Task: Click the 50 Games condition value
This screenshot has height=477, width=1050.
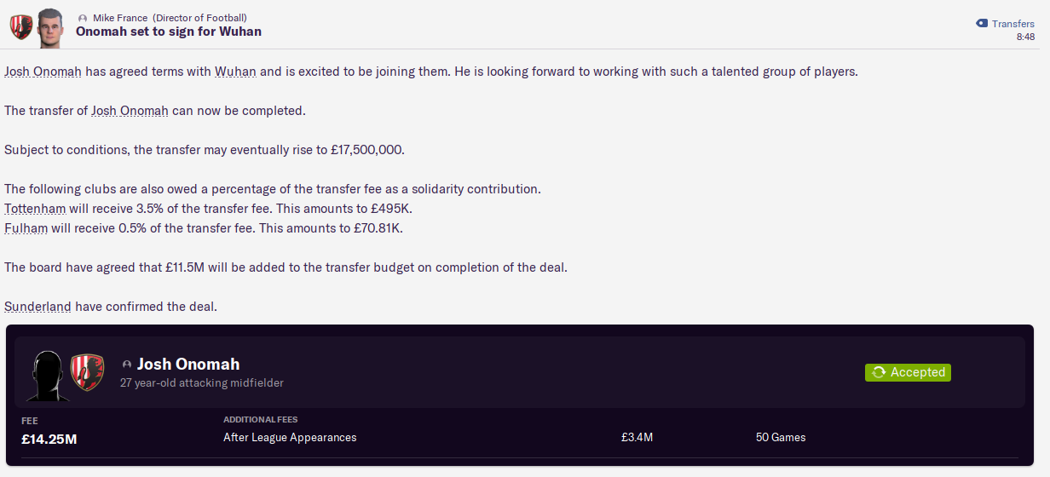Action: [781, 438]
